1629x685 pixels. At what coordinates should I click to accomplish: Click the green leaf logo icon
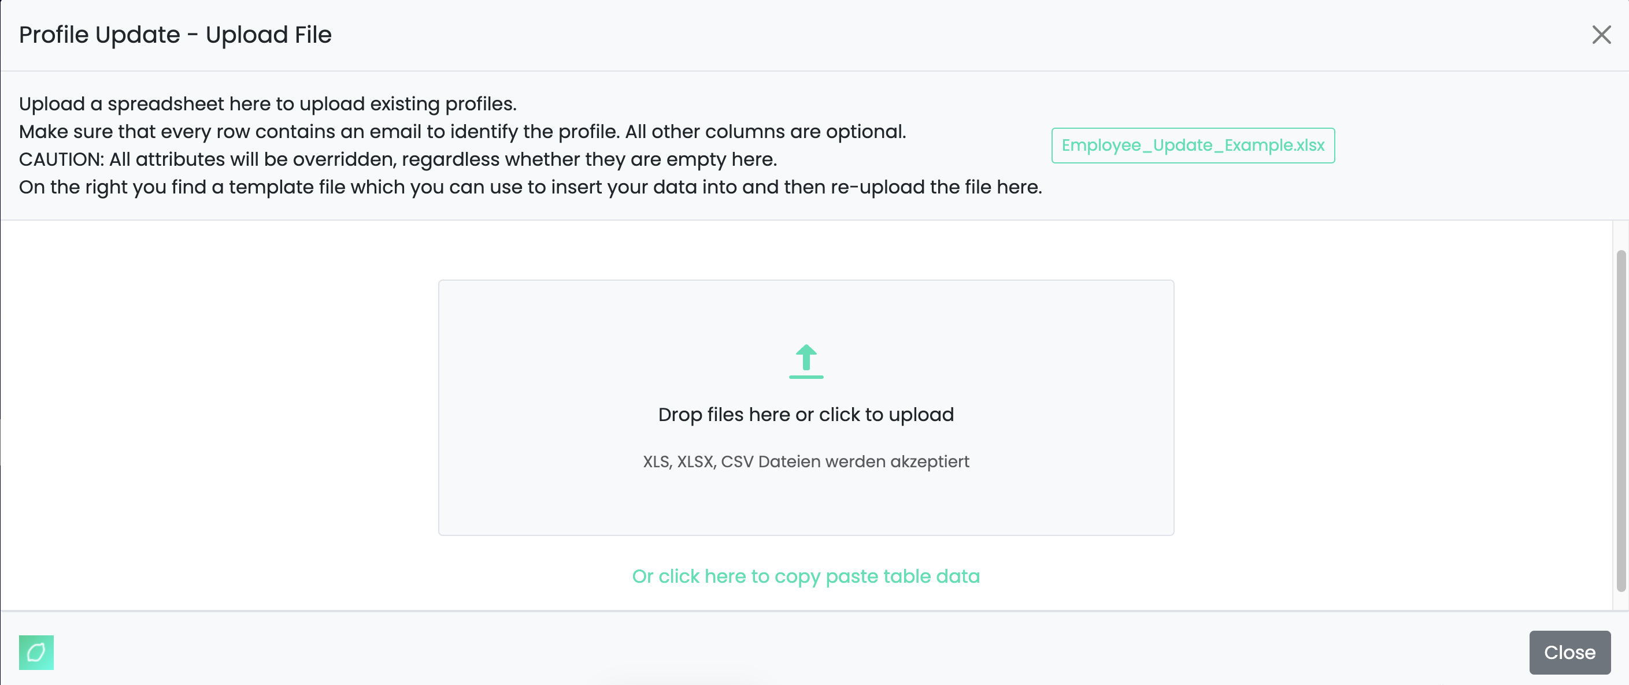tap(36, 652)
